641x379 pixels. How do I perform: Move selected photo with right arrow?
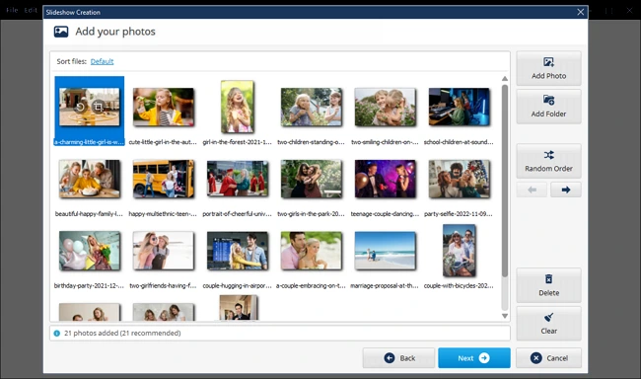(566, 189)
